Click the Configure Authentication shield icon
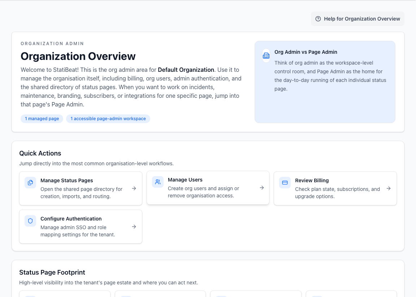This screenshot has height=297, width=416. pos(30,221)
